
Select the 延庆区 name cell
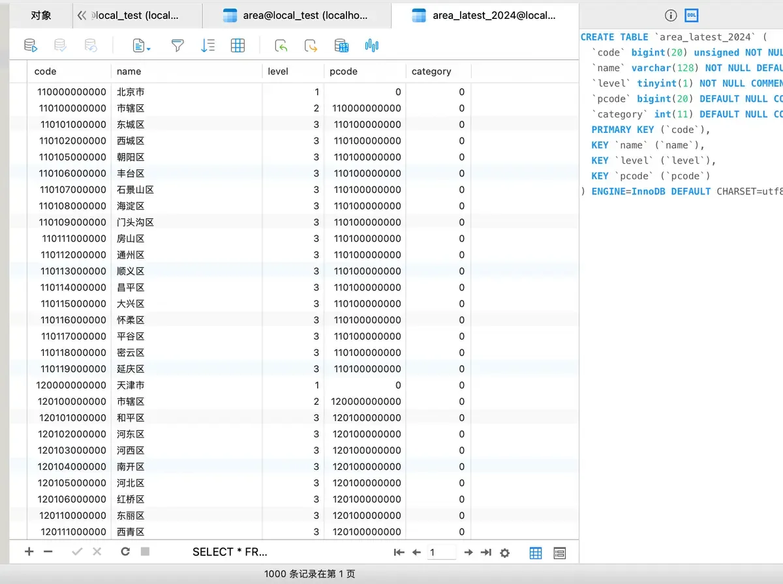point(187,369)
